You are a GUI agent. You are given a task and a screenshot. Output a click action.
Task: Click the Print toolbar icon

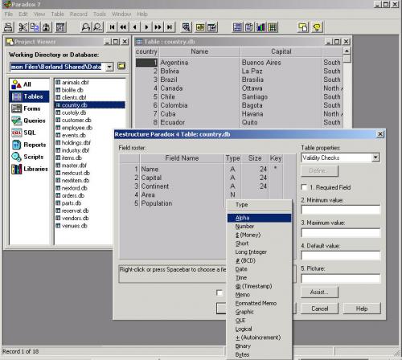tap(9, 27)
